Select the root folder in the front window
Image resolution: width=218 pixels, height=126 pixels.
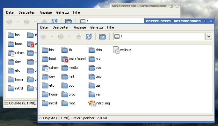click(x=68, y=103)
